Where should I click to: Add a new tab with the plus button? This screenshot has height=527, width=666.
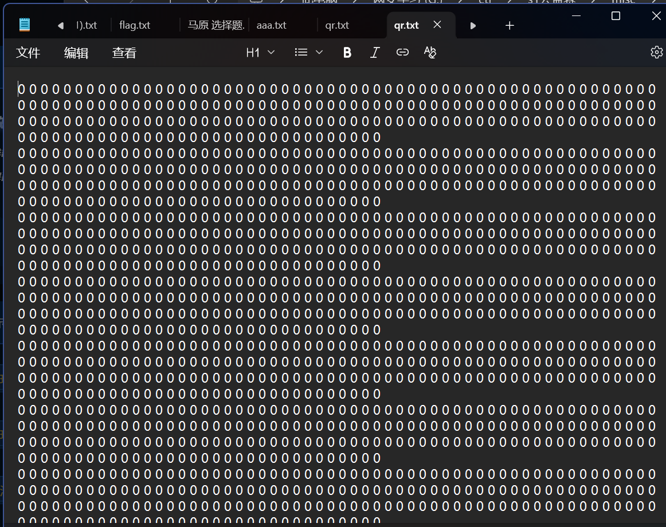coord(510,26)
